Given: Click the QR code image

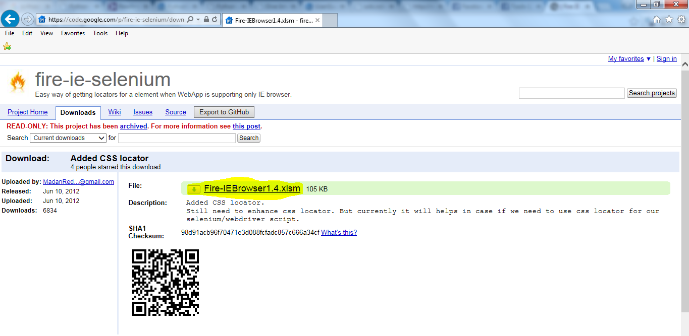Looking at the screenshot, I should tap(166, 283).
